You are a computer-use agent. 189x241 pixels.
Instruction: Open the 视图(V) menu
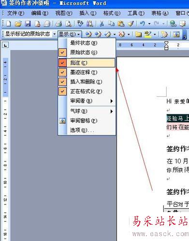[64, 13]
